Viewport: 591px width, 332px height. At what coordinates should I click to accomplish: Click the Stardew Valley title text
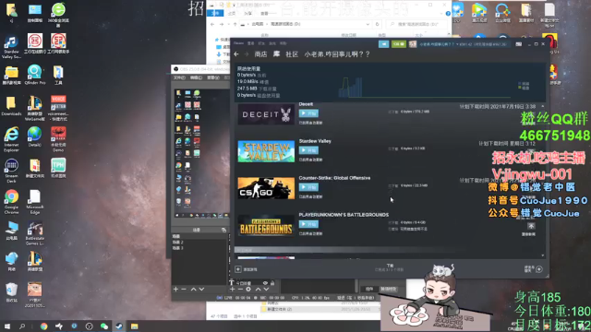click(315, 141)
